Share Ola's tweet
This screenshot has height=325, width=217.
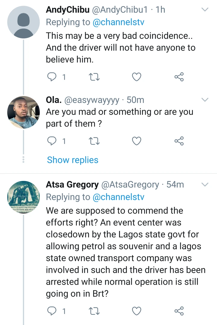[x=179, y=141]
